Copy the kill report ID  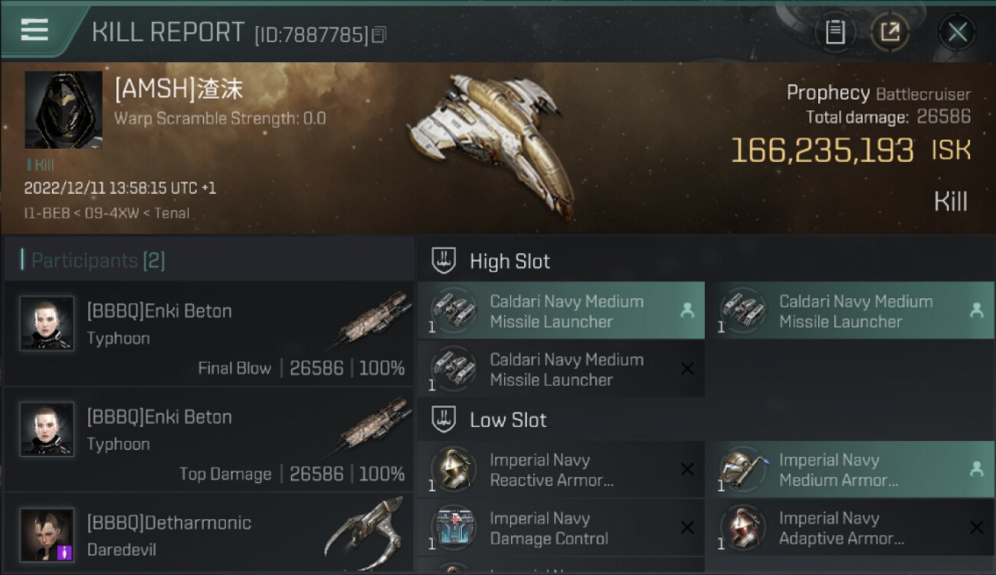[379, 34]
